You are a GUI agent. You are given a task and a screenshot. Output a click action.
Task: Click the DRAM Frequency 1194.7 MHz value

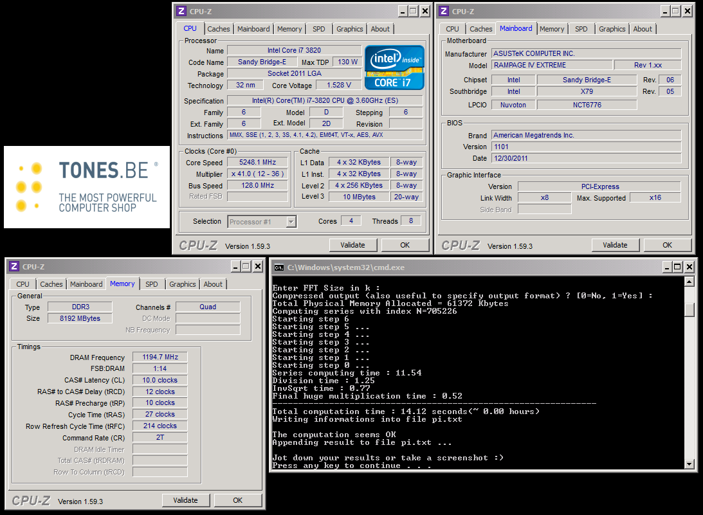160,357
